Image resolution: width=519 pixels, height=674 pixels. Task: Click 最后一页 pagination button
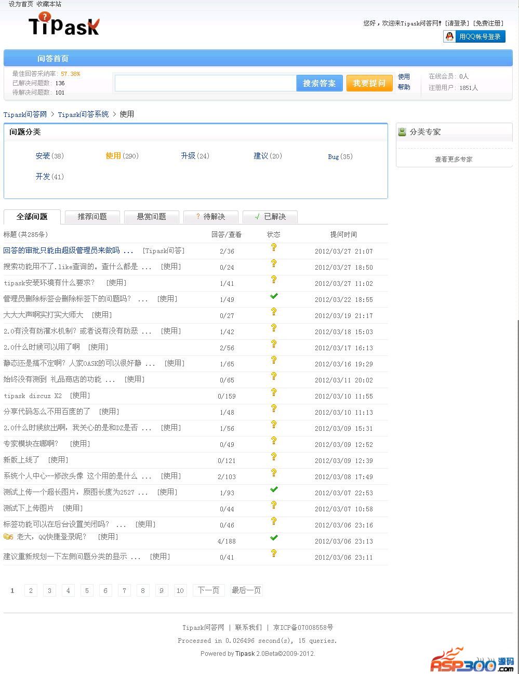pyautogui.click(x=246, y=590)
